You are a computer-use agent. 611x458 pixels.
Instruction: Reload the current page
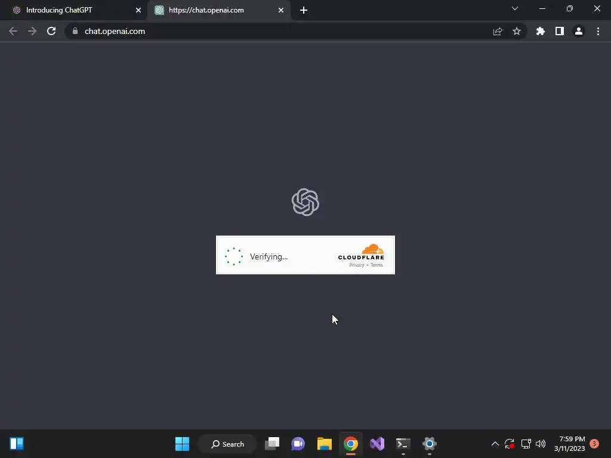pos(51,31)
